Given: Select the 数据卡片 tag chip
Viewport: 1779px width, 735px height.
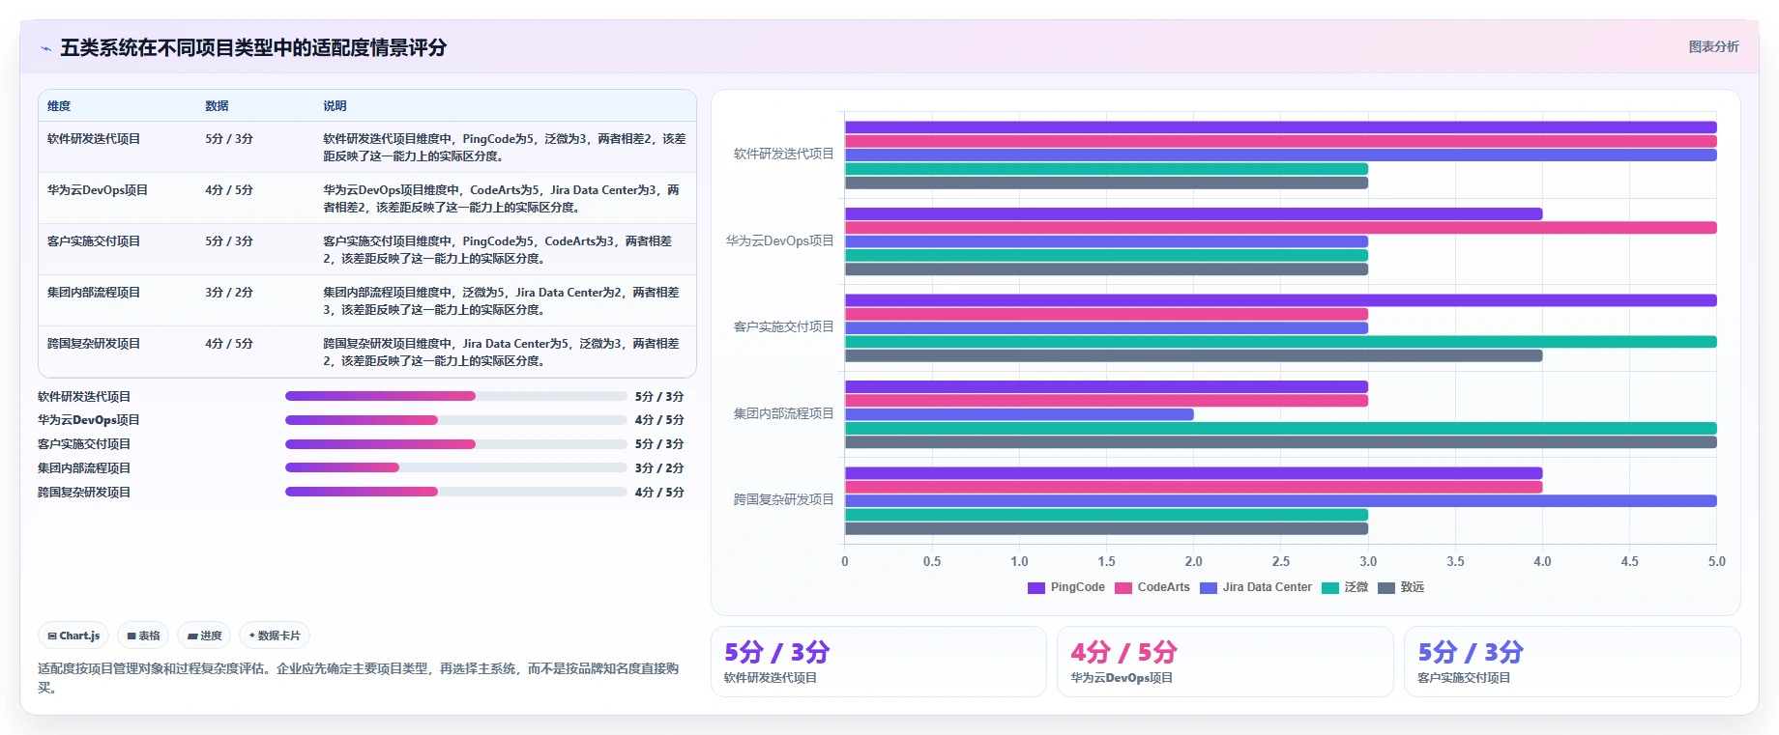Looking at the screenshot, I should click(x=275, y=636).
